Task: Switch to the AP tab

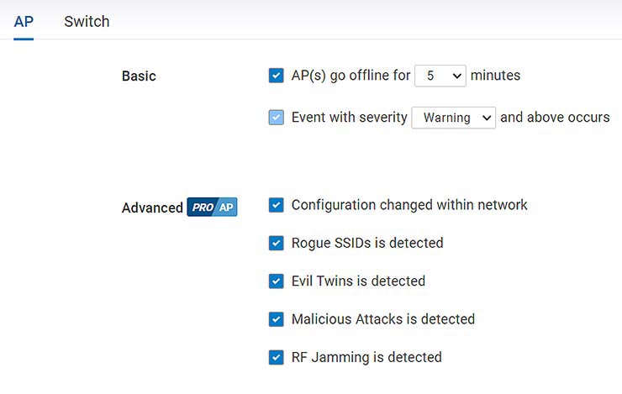Action: 24,21
